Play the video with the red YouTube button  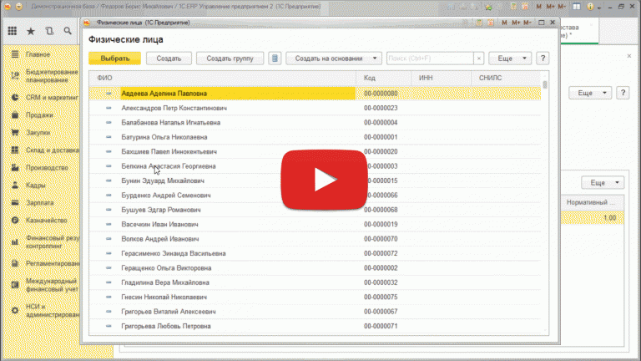324,180
